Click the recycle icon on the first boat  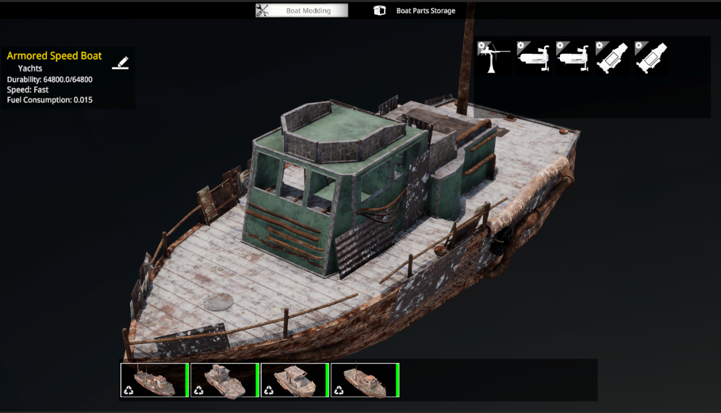point(129,390)
